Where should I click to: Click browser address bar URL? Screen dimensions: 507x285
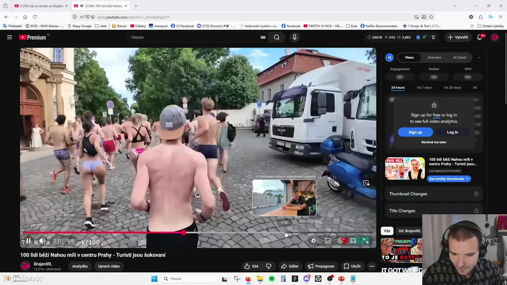click(133, 17)
